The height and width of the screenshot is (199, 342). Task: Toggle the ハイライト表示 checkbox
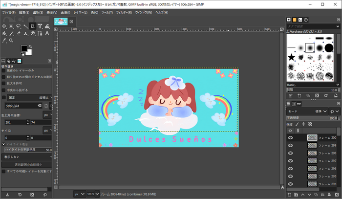click(4, 144)
